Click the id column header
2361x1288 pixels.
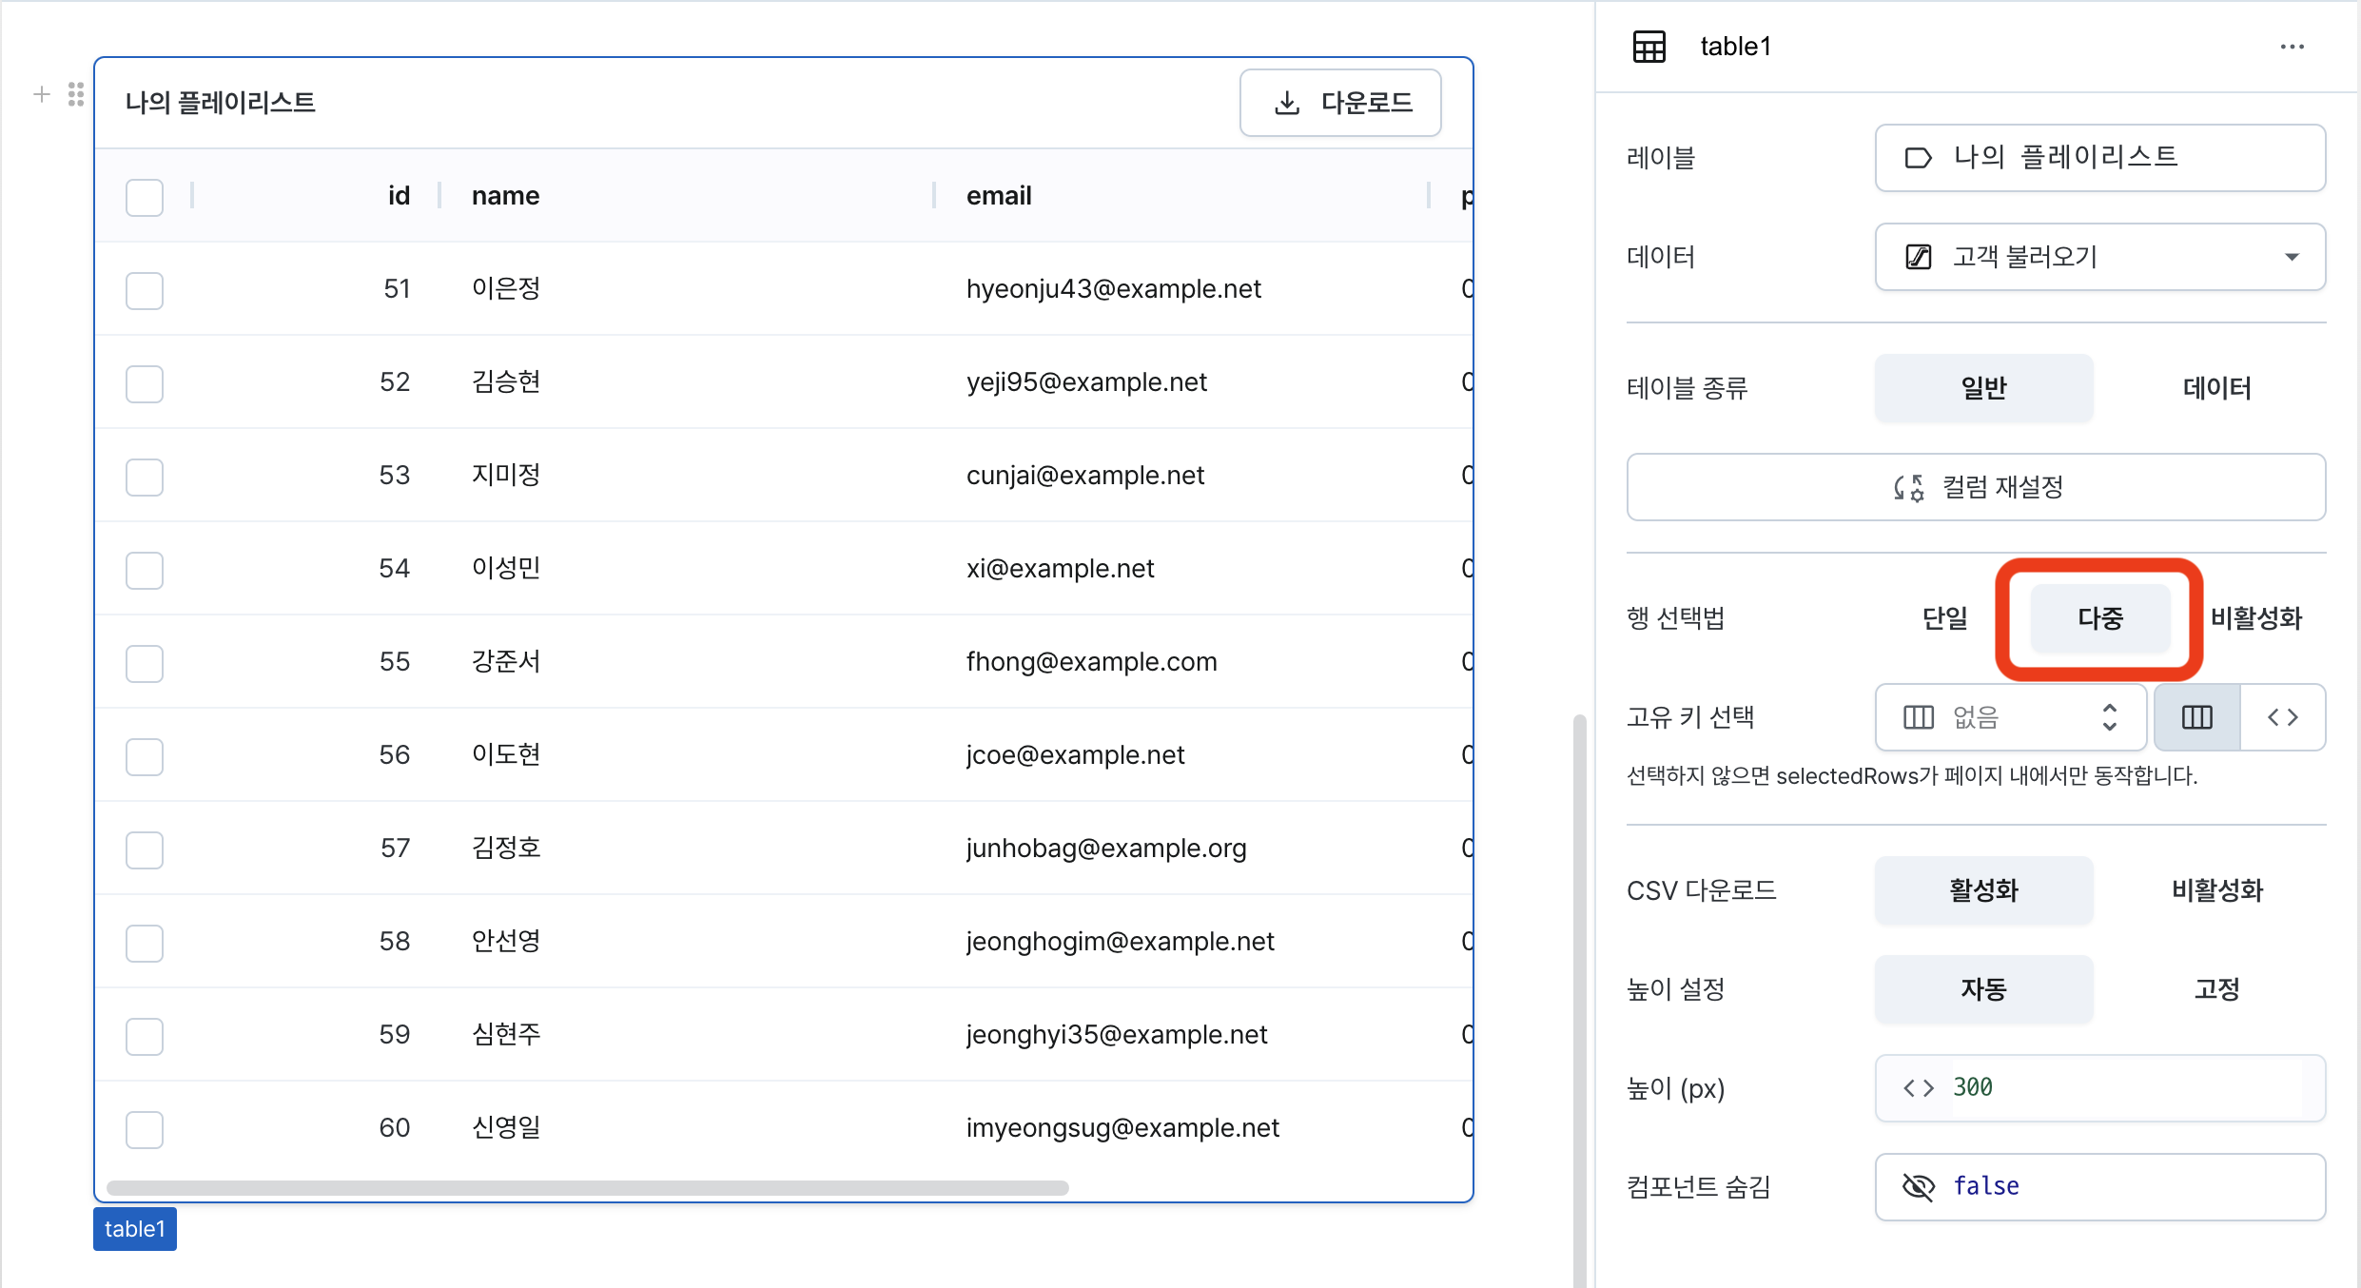399,196
